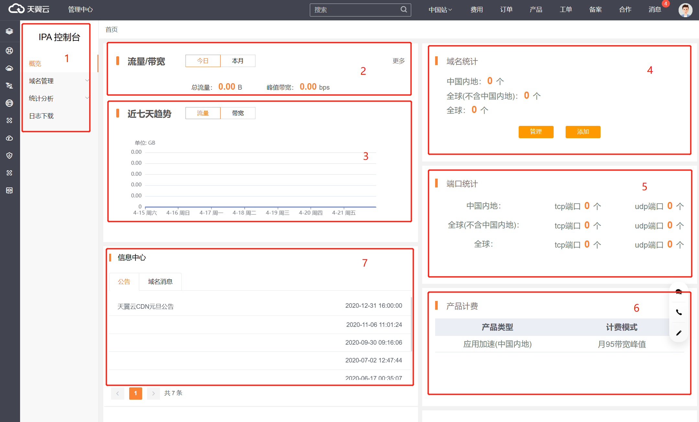This screenshot has width=699, height=422.
Task: Click the announcement list scrollbar
Action: pos(411,324)
